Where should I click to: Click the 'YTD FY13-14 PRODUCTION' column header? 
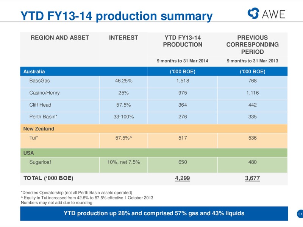click(x=183, y=41)
